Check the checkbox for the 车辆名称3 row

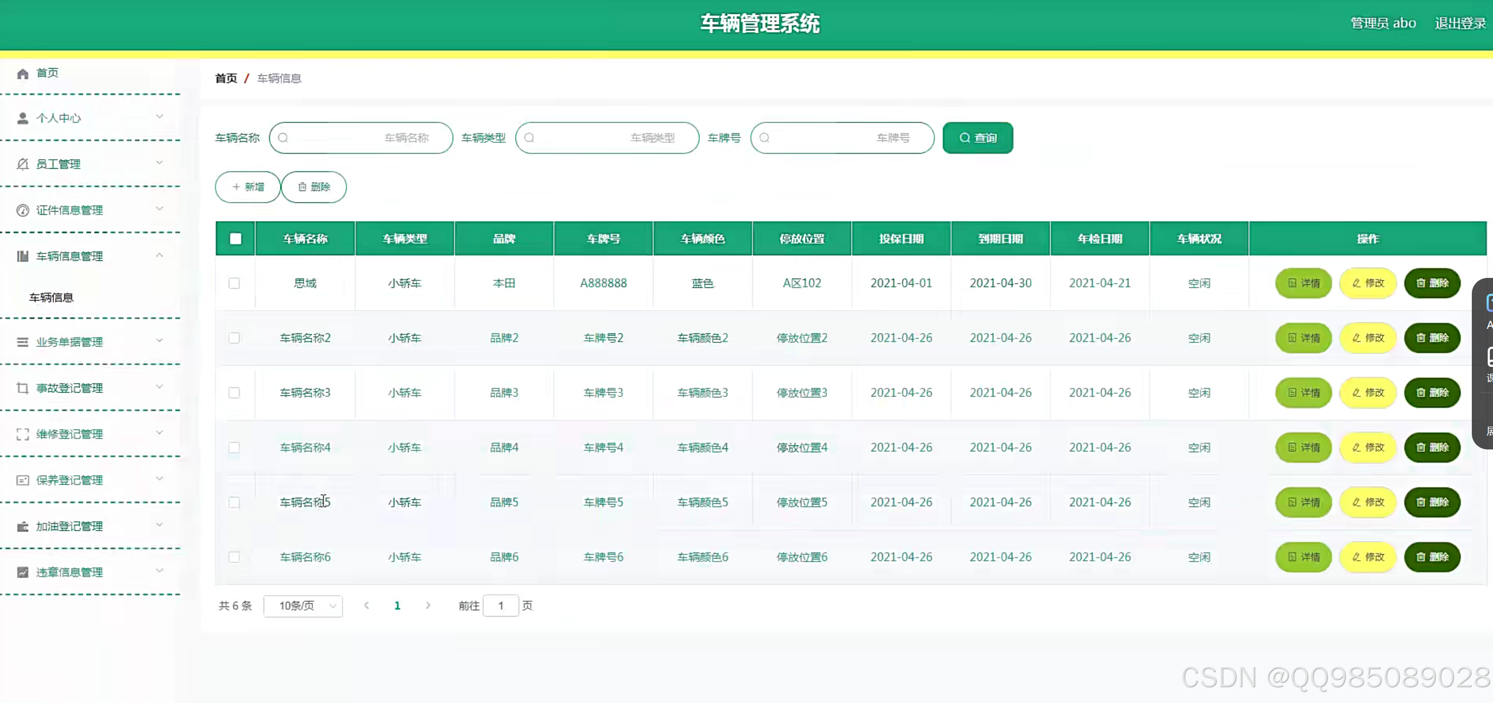point(234,393)
